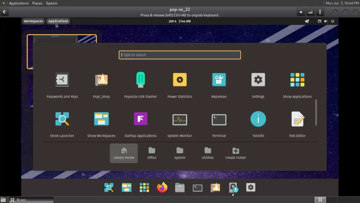Image resolution: width=360 pixels, height=203 pixels.
Task: Open guest power menu icon
Action: (333, 21)
